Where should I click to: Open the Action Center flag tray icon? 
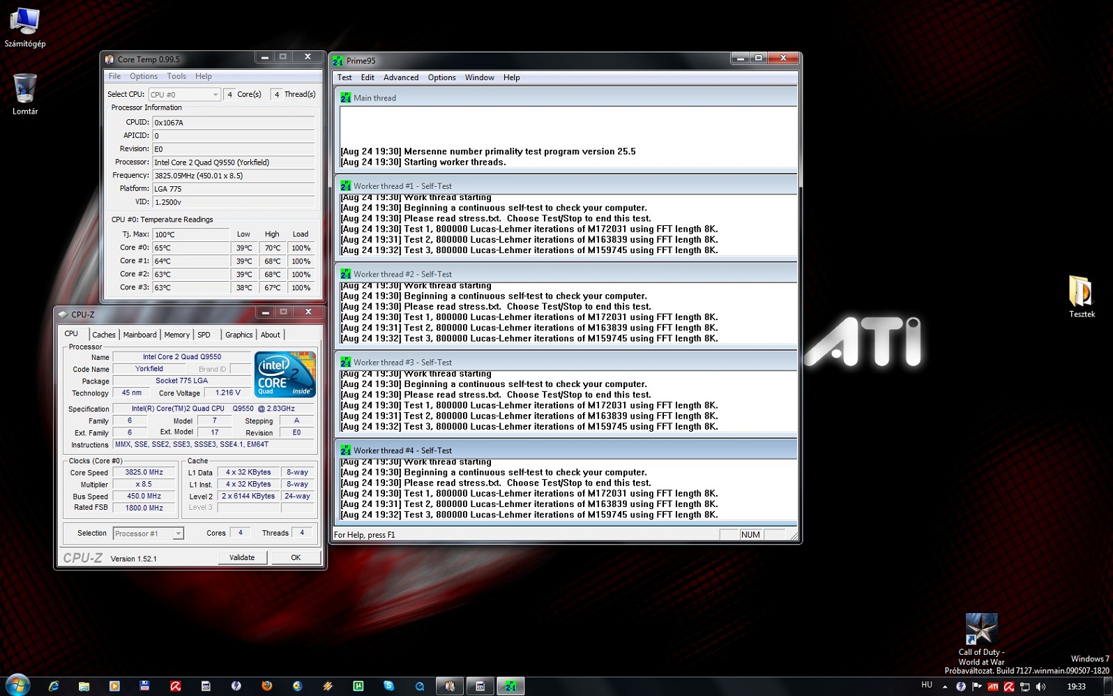(x=977, y=687)
